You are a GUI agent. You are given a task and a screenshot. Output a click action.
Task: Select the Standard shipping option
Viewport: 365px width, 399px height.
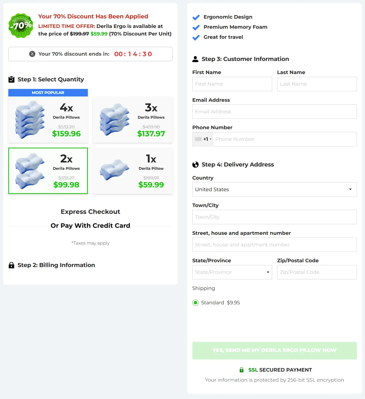tap(195, 303)
